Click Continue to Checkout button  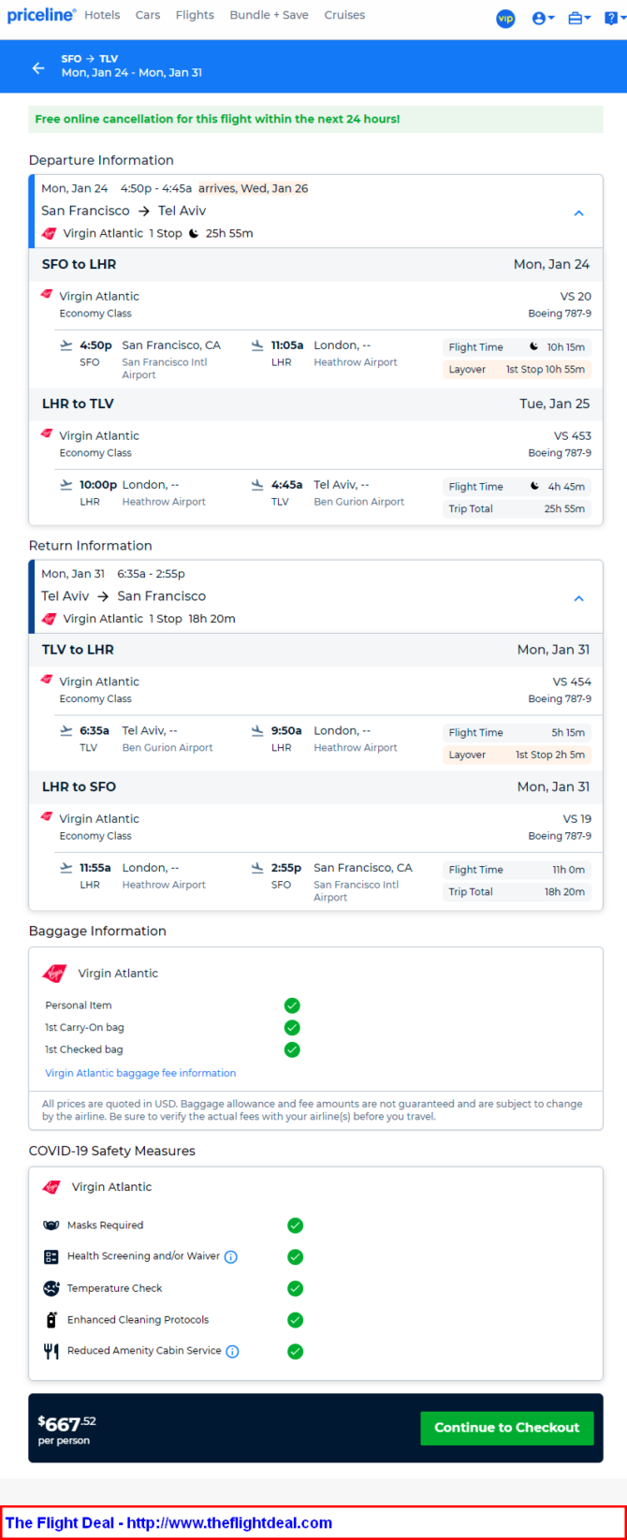(507, 1428)
